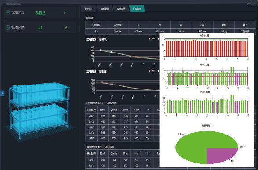This screenshot has width=258, height=170.
Task: Click the 195 cell in the current table
Action: 136,166
